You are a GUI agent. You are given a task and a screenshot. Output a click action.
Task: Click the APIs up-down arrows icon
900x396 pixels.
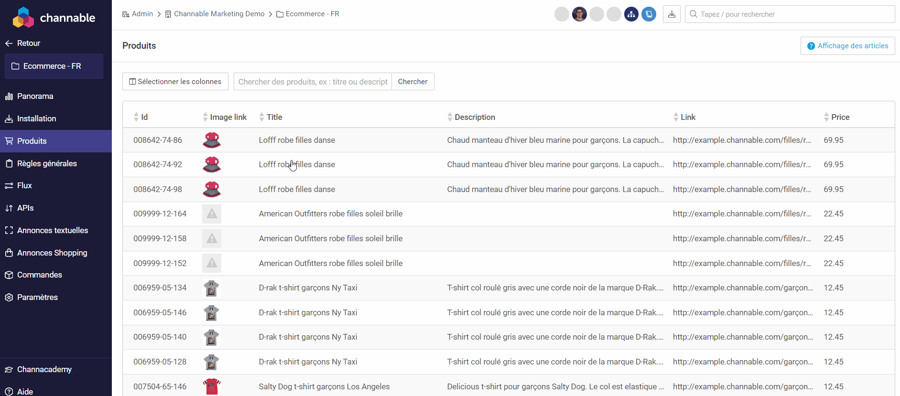coord(9,208)
